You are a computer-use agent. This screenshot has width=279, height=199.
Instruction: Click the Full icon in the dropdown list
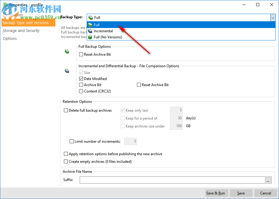(x=90, y=25)
